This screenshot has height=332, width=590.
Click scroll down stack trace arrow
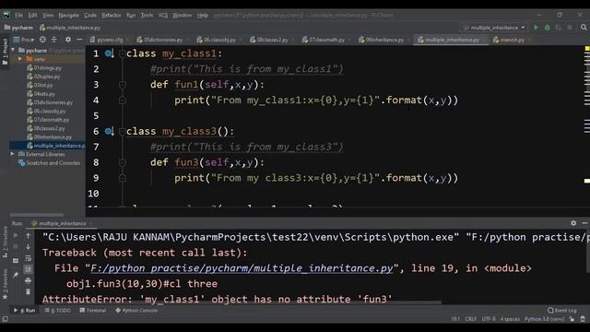(x=29, y=247)
